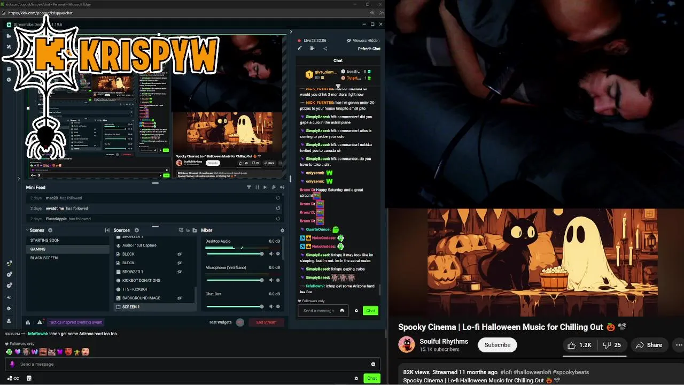Adjust the Chat Box volume slider
Image resolution: width=684 pixels, height=385 pixels.
pos(234,306)
